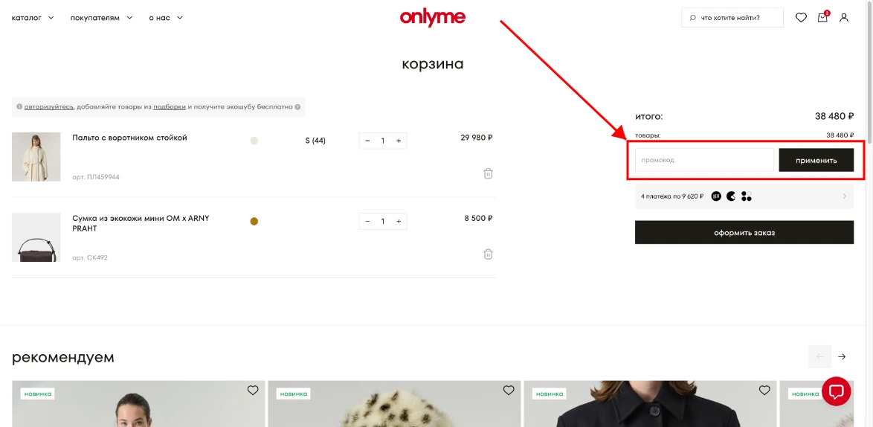
Task: Select the brown color swatch of the bag
Action: coord(254,222)
